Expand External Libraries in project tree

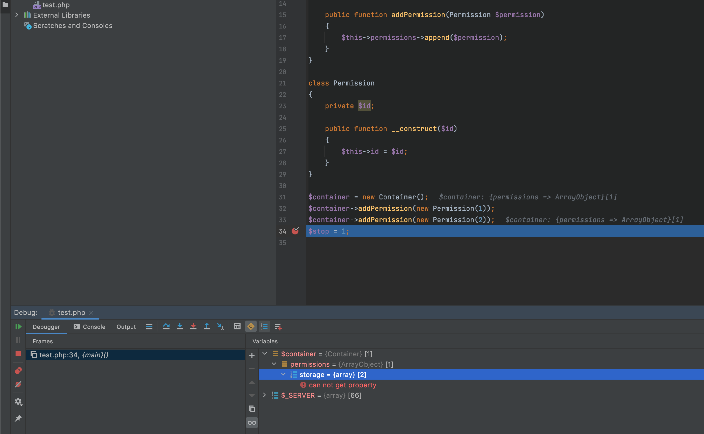coord(17,15)
